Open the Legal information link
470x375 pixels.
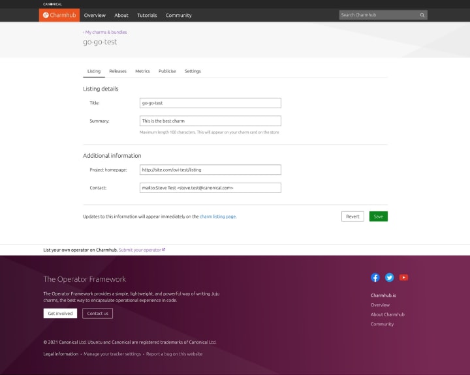click(x=61, y=354)
